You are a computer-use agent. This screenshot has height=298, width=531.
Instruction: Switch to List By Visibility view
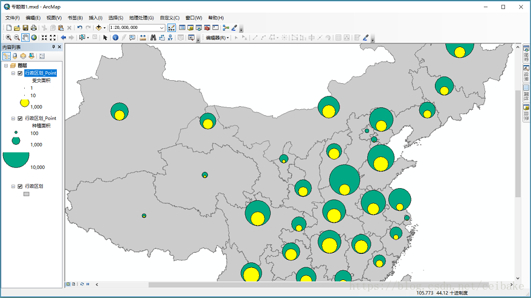tap(23, 56)
